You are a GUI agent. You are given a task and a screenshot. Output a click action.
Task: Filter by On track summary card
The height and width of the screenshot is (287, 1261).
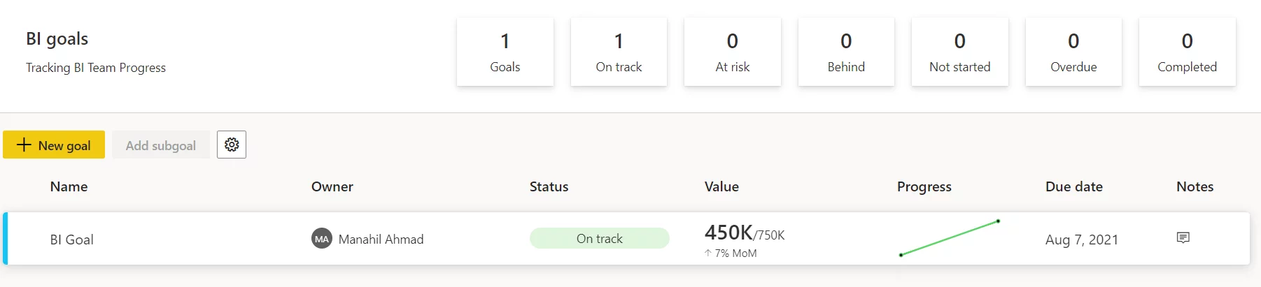click(619, 52)
